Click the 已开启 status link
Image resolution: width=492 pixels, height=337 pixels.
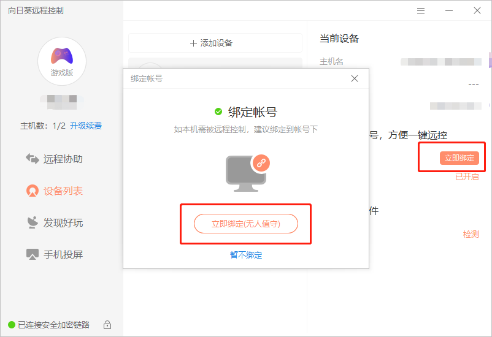pyautogui.click(x=467, y=177)
